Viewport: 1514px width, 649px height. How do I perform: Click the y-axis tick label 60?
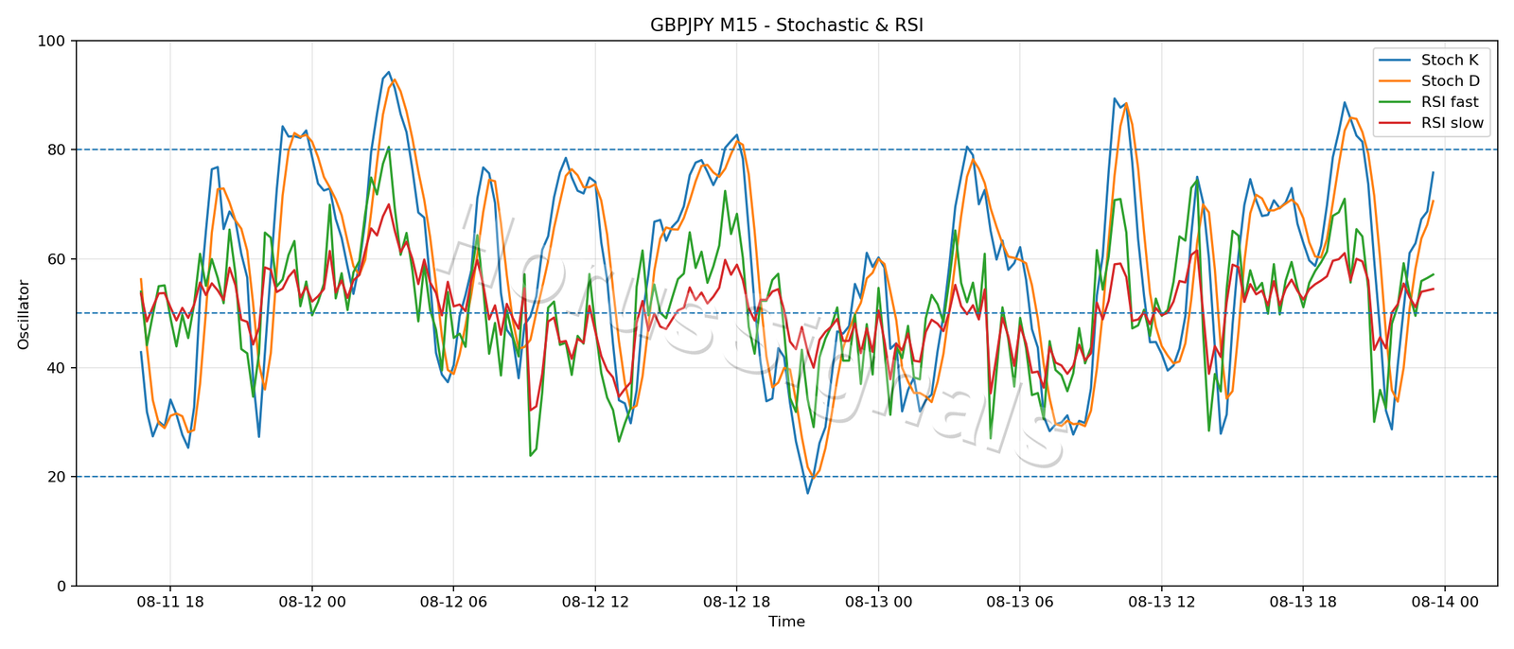[x=56, y=259]
